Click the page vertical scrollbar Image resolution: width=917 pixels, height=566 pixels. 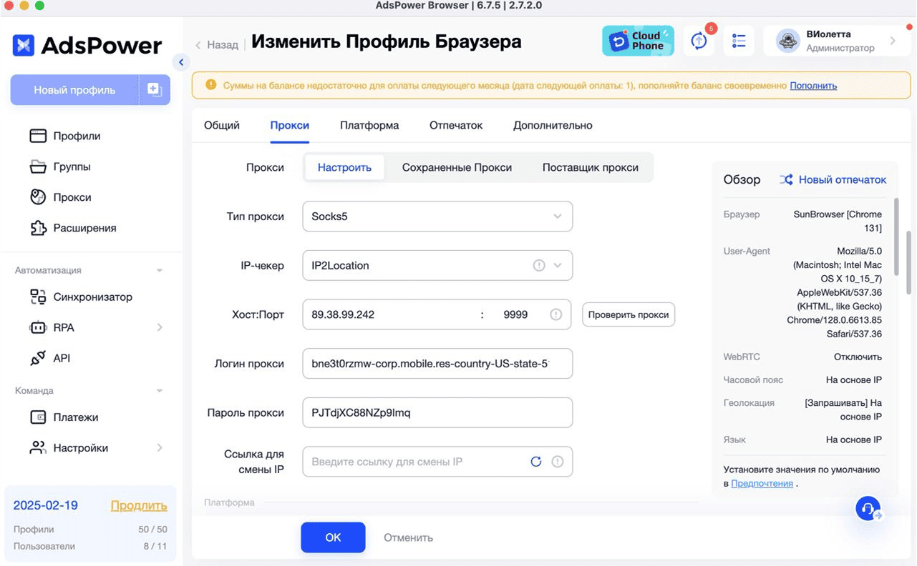coord(908,262)
